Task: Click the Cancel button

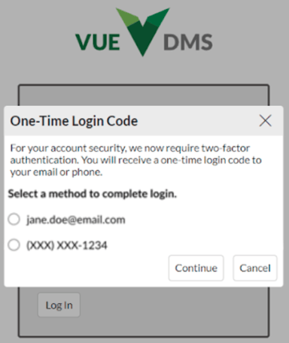Action: tap(255, 268)
